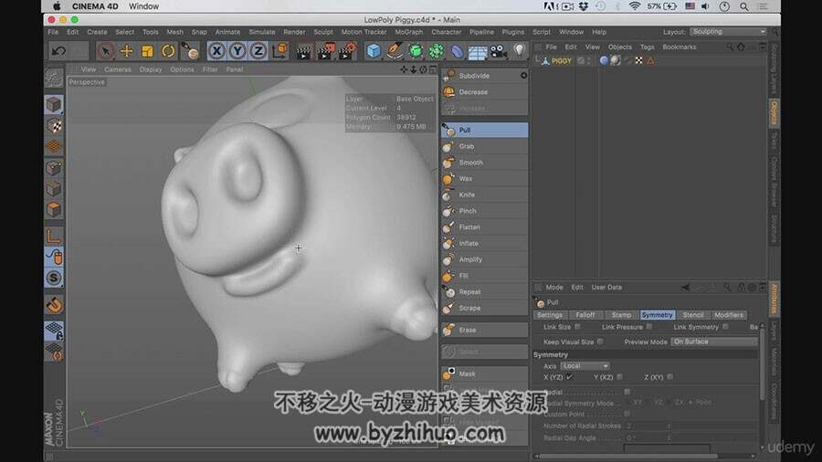Open the Sculpt menu
The image size is (822, 462).
point(323,32)
